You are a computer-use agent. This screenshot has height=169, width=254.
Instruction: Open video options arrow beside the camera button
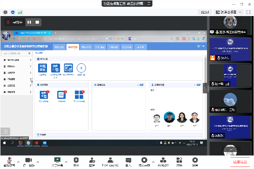38,162
